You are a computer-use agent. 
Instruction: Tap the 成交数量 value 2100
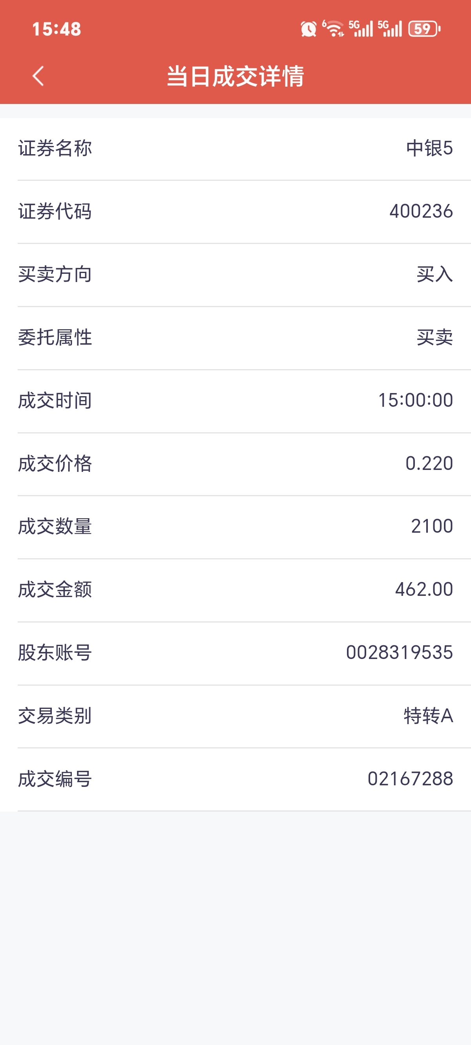pyautogui.click(x=432, y=526)
